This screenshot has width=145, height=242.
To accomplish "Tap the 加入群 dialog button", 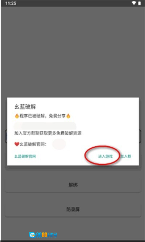I will (126, 156).
